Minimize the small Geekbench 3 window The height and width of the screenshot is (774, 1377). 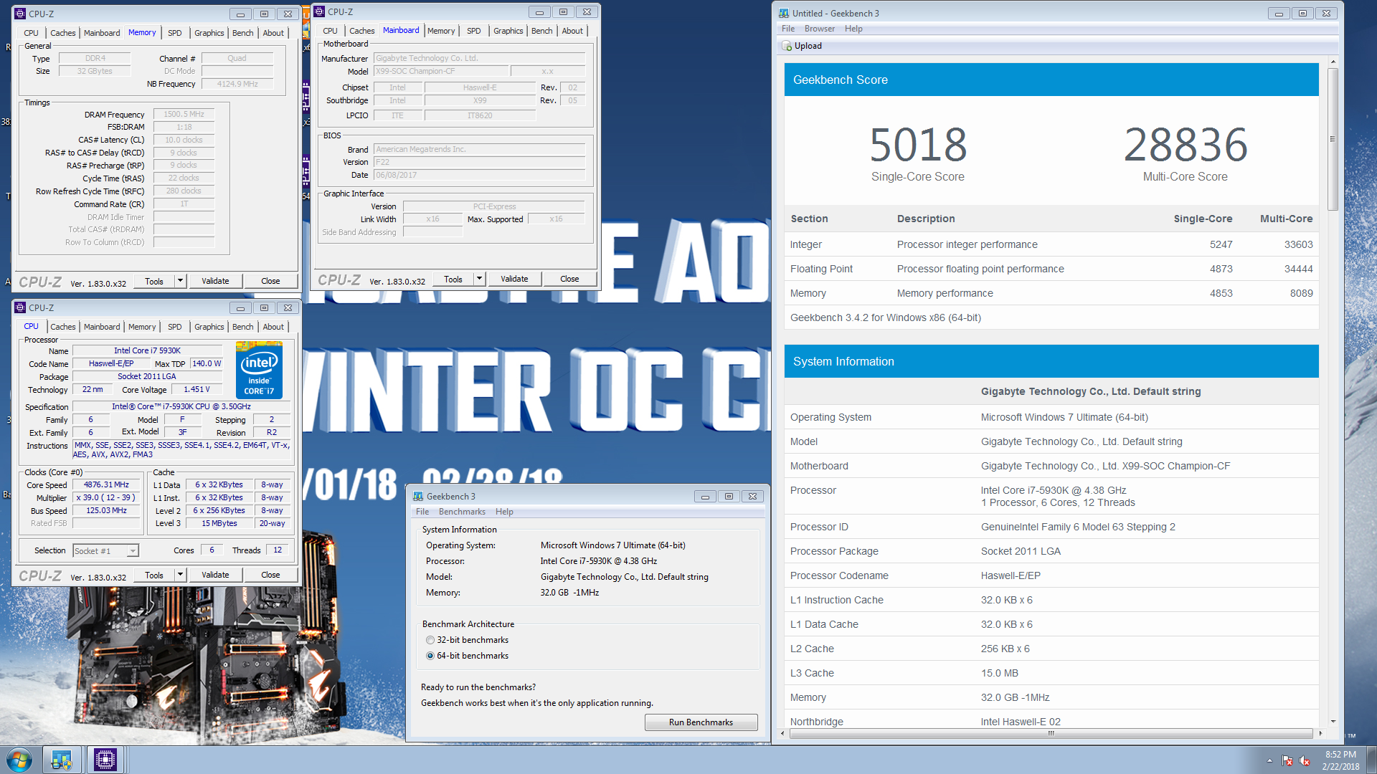tap(704, 496)
